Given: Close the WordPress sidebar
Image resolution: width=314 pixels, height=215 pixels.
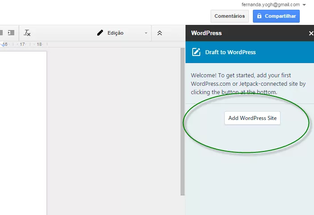Looking at the screenshot, I should click(311, 33).
